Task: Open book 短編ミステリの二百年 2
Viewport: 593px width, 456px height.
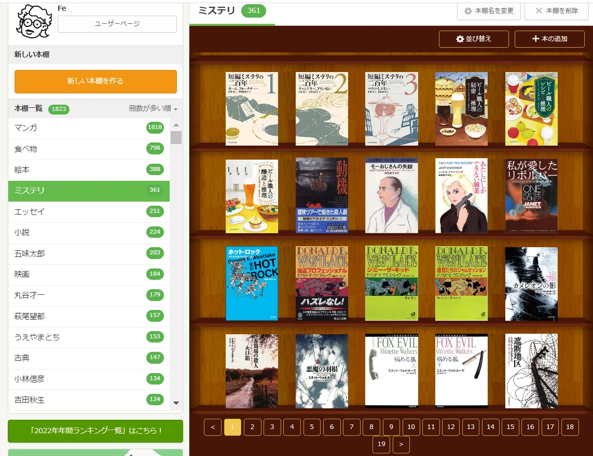Action: coord(322,109)
